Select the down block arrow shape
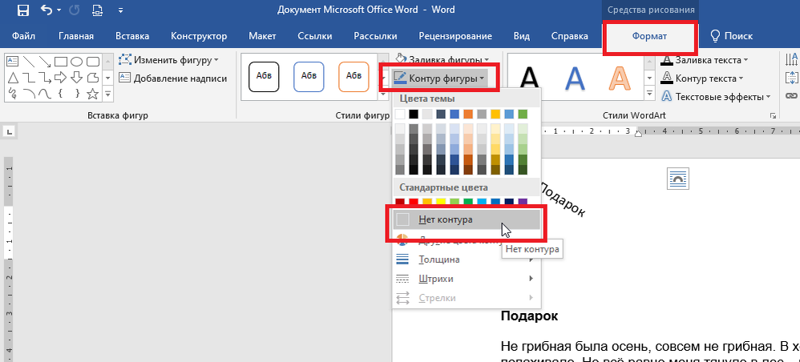Image resolution: width=800 pixels, height=362 pixels. coord(76,78)
